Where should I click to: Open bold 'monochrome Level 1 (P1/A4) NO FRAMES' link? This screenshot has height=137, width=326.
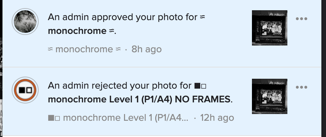pyautogui.click(x=139, y=100)
